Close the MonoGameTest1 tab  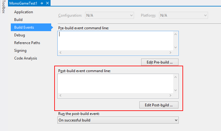47,3
